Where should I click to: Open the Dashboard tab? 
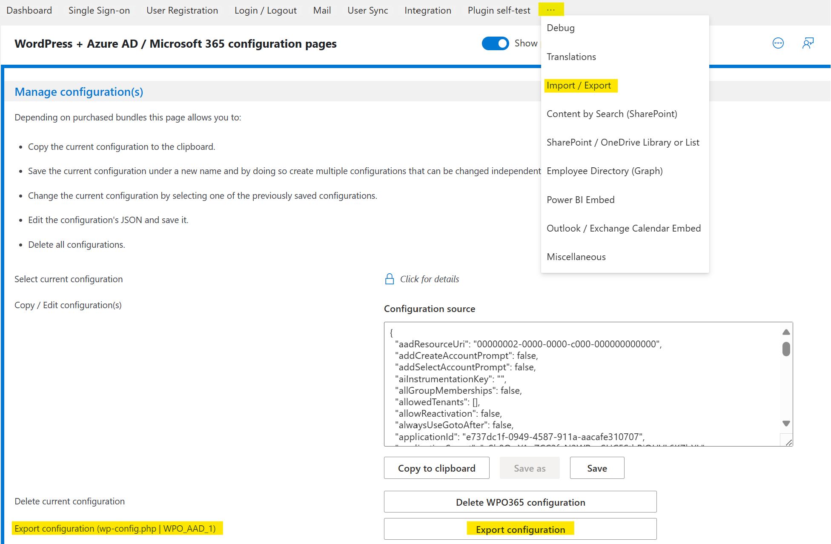click(29, 10)
